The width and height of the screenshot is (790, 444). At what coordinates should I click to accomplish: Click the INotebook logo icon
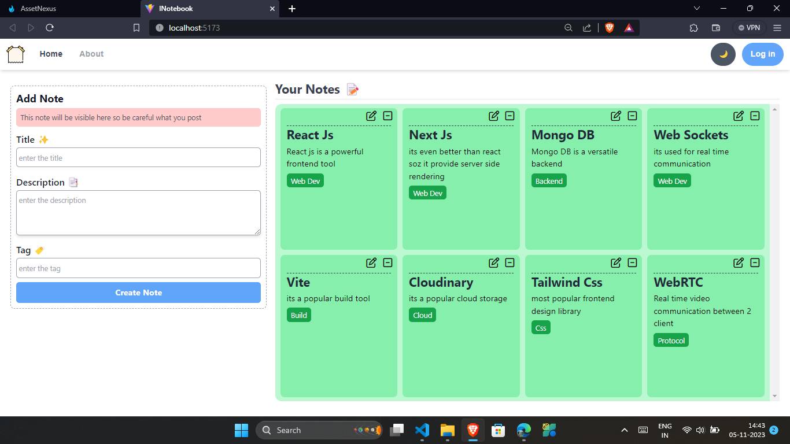(16, 54)
